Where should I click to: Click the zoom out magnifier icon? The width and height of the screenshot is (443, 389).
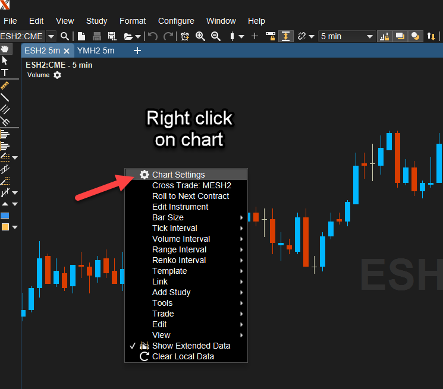point(215,36)
